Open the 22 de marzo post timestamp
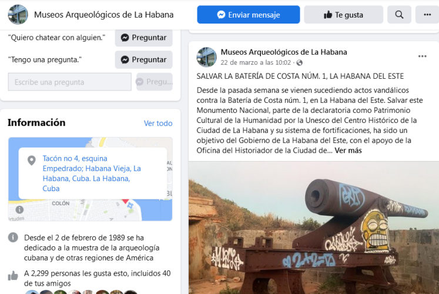Viewport: 439px width, 294px height. [256, 62]
